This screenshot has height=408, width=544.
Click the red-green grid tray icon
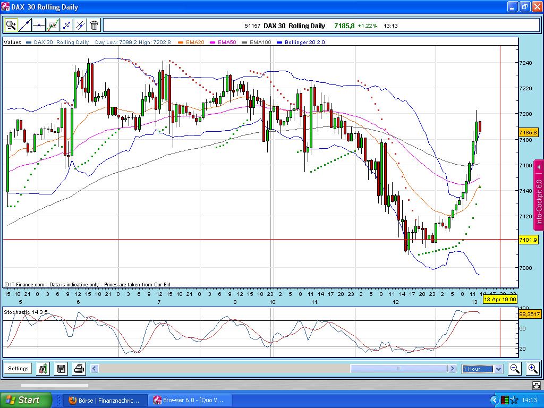[x=505, y=401]
